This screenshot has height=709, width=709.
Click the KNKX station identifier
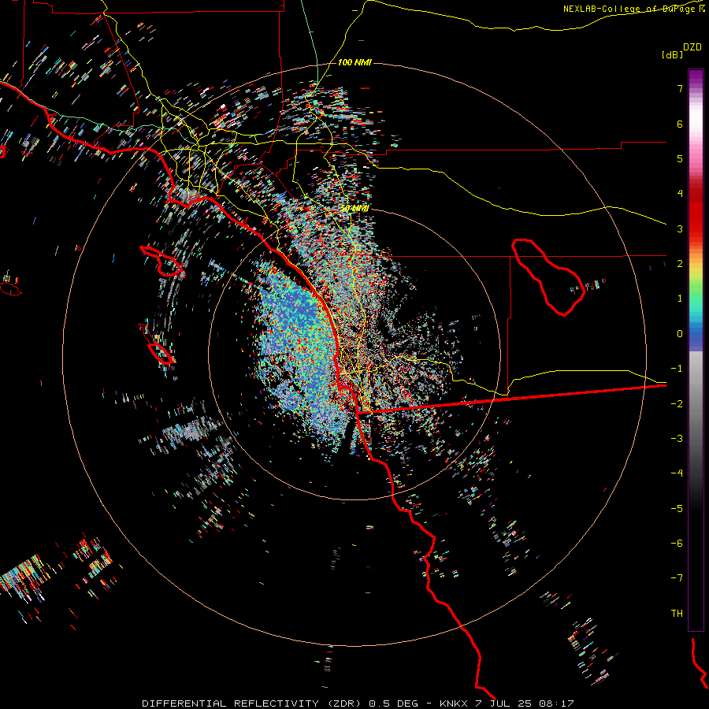(x=454, y=703)
